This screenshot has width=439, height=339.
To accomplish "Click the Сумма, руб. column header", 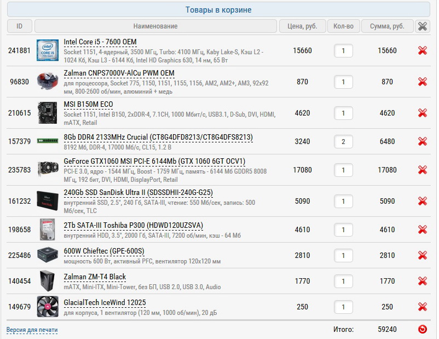I will [x=387, y=26].
